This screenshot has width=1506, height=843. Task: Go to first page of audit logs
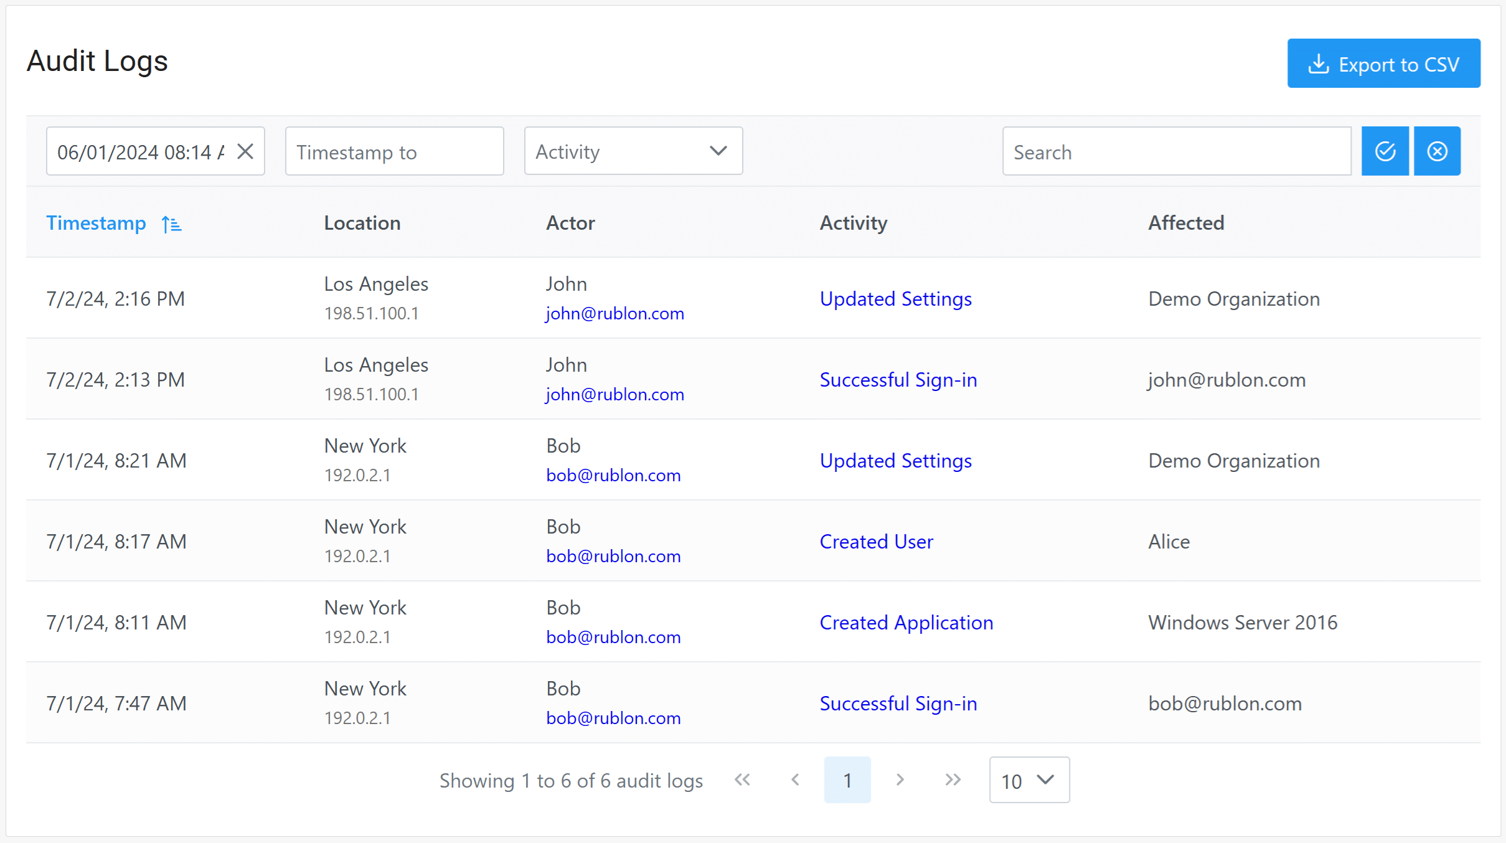point(742,779)
